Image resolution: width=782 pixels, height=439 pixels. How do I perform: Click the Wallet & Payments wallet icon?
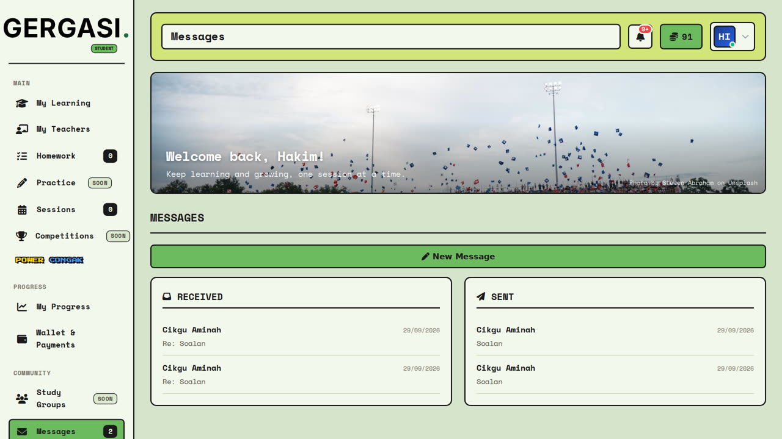click(22, 339)
